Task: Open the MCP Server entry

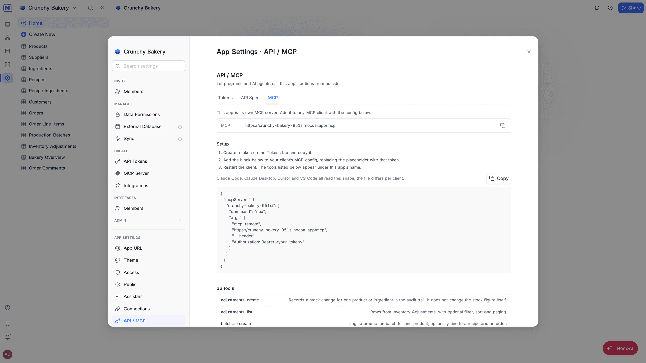Action: [148, 173]
